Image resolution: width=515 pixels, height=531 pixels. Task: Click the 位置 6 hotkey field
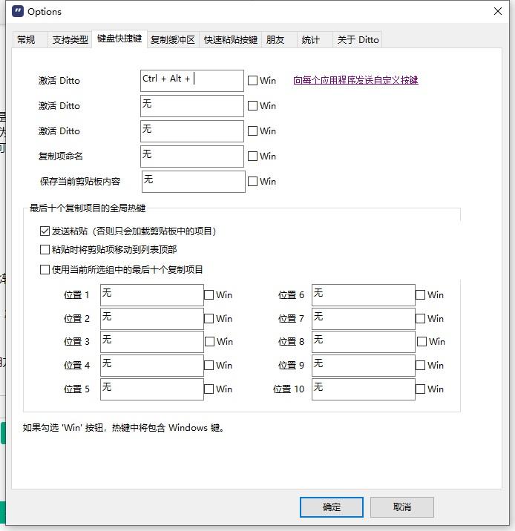pos(364,295)
